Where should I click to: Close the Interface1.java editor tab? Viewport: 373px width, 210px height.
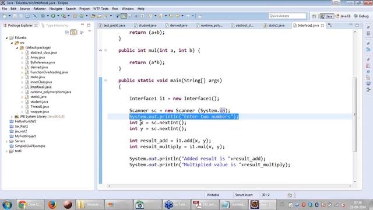322,25
